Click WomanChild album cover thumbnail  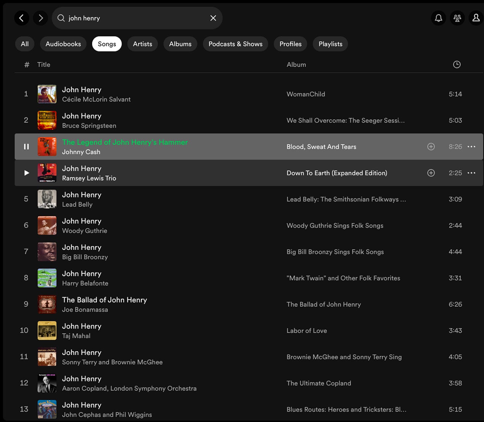[47, 94]
